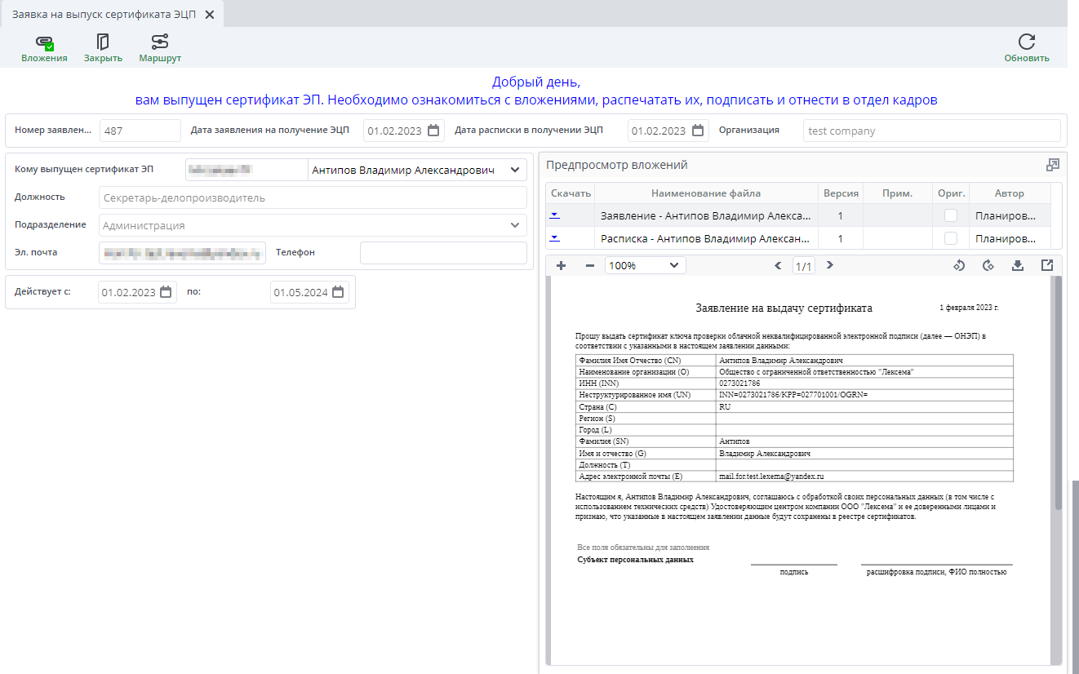Image resolution: width=1079 pixels, height=674 pixels.
Task: Download the previewed document
Action: 1017,265
